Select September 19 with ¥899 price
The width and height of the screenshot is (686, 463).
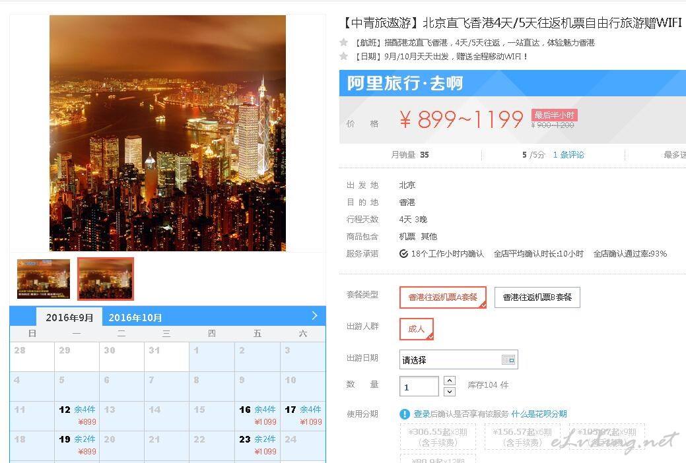[x=77, y=445]
